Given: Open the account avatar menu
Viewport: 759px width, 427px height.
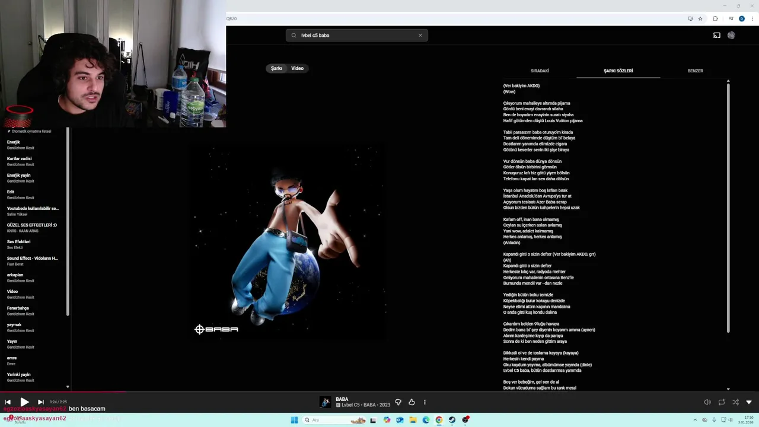Looking at the screenshot, I should click(731, 36).
